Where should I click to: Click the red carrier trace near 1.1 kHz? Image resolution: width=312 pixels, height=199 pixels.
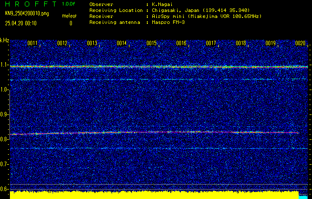pos(159,67)
